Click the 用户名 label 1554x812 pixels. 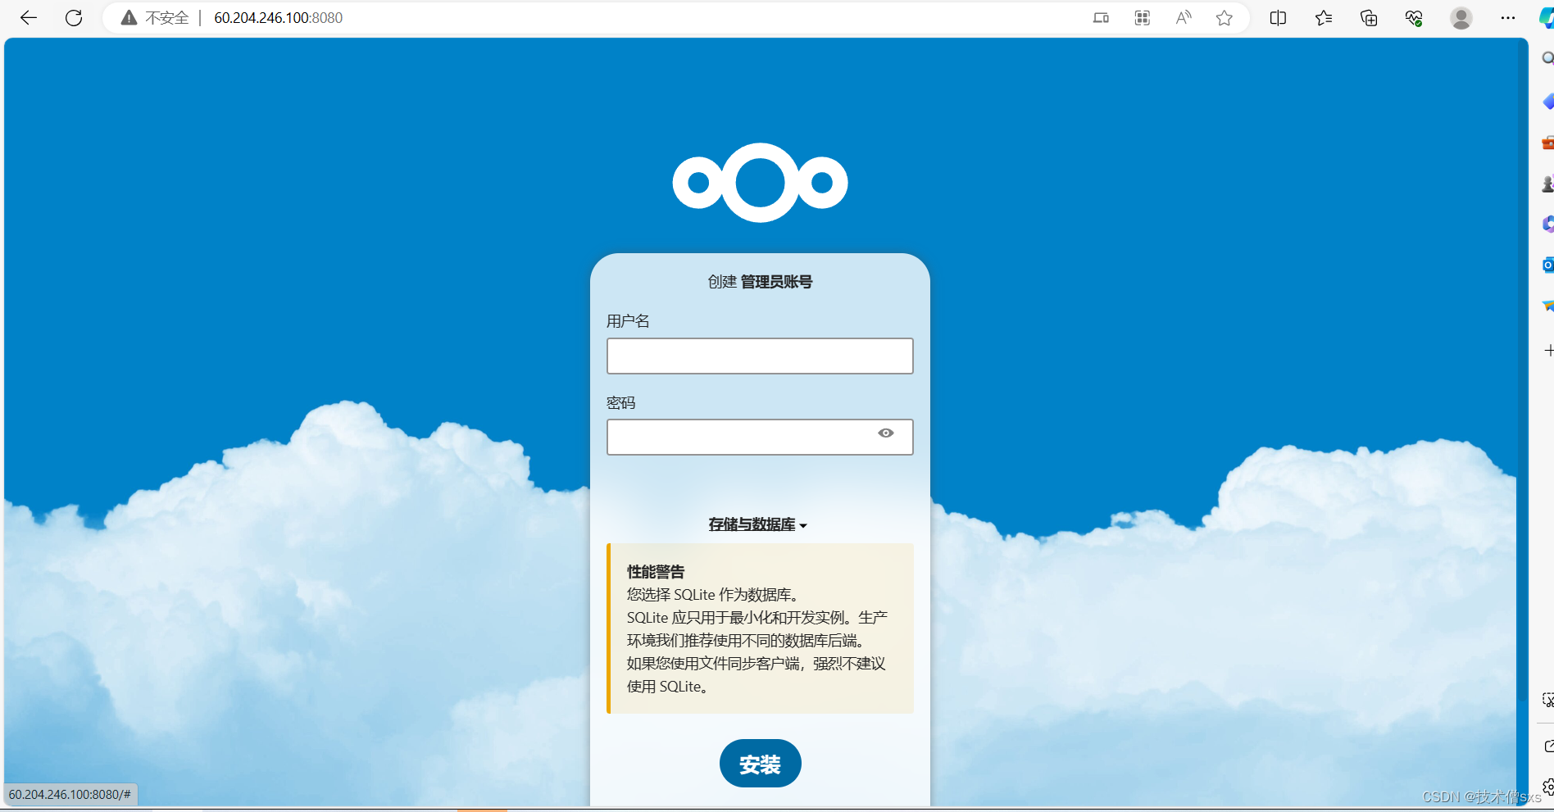click(628, 321)
